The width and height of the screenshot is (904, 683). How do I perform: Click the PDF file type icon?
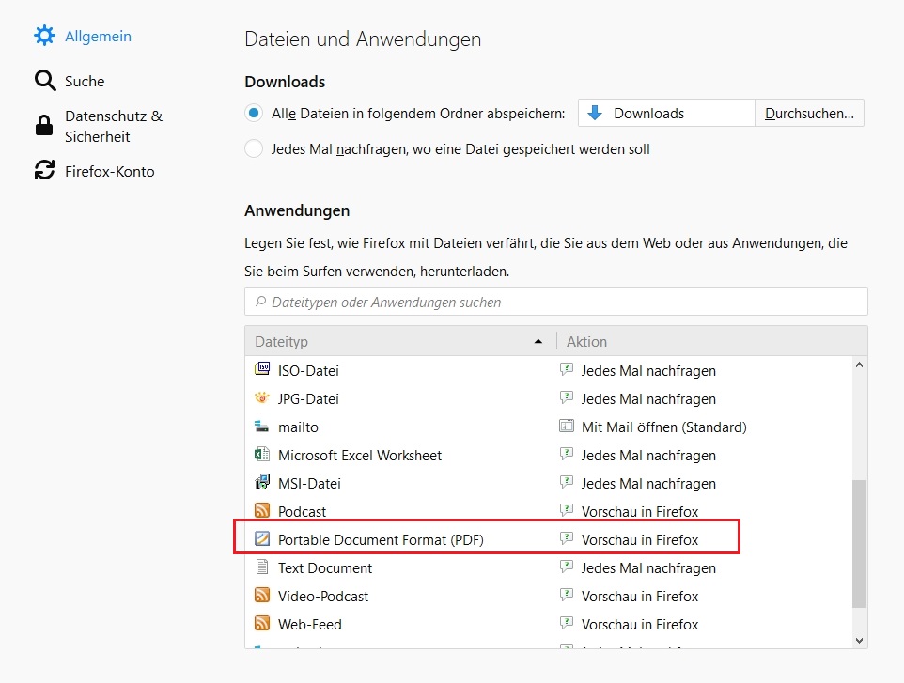262,539
